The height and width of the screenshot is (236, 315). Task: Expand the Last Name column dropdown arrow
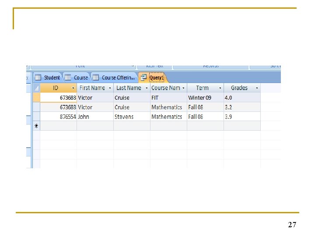[147, 88]
